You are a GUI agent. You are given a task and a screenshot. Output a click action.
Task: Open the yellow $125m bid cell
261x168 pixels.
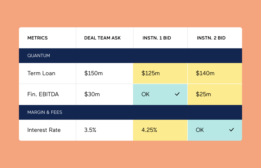click(160, 73)
